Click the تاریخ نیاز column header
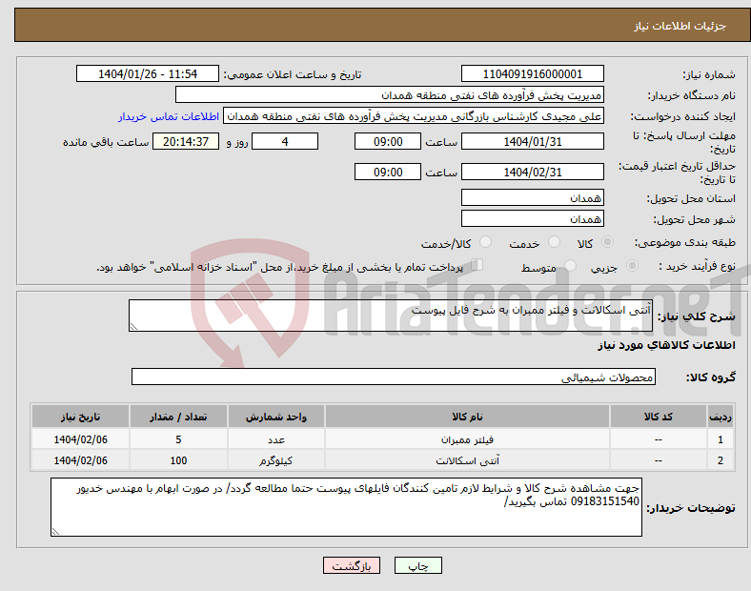Screen dimensions: 751x591 pyautogui.click(x=80, y=417)
